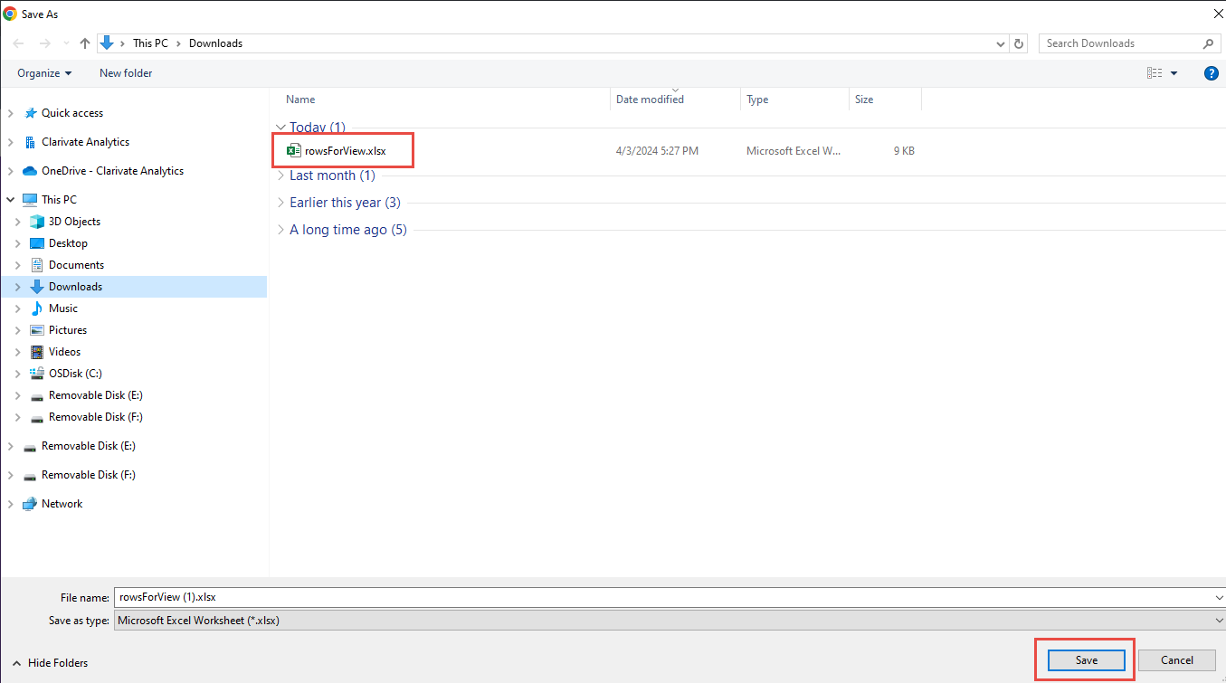Image resolution: width=1226 pixels, height=683 pixels.
Task: Click the Desktop folder icon
Action: pos(37,243)
